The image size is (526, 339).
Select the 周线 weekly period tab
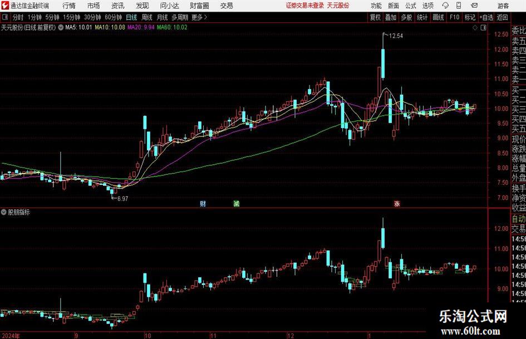click(147, 17)
